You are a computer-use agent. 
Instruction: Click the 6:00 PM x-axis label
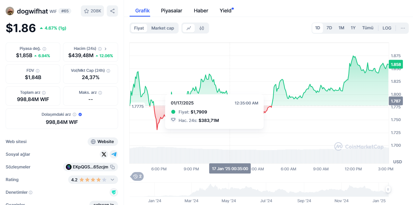pos(159,169)
